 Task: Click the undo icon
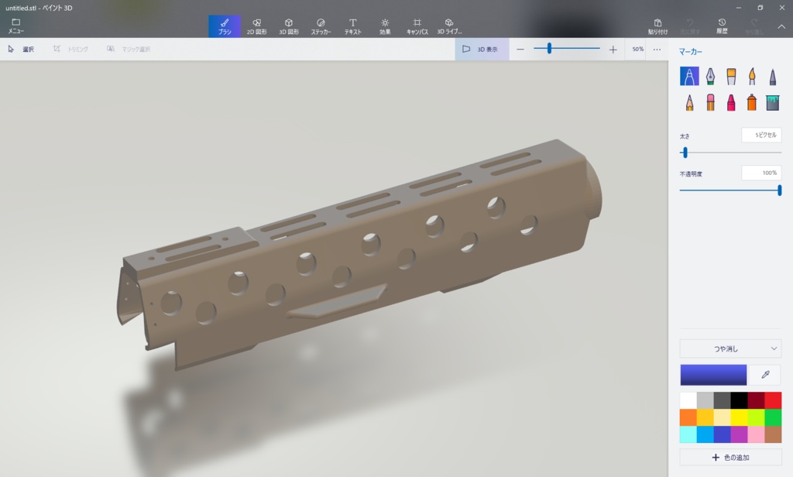tap(690, 26)
